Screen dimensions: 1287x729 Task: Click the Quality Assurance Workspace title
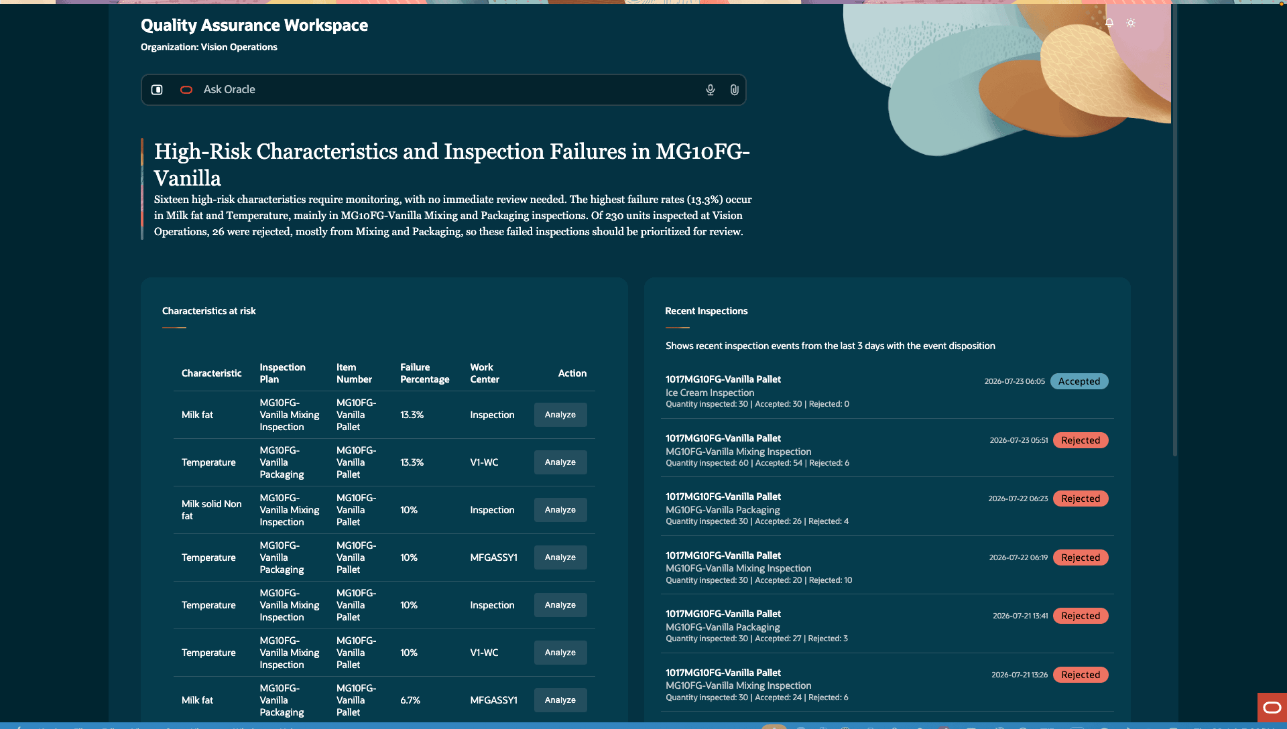(254, 25)
